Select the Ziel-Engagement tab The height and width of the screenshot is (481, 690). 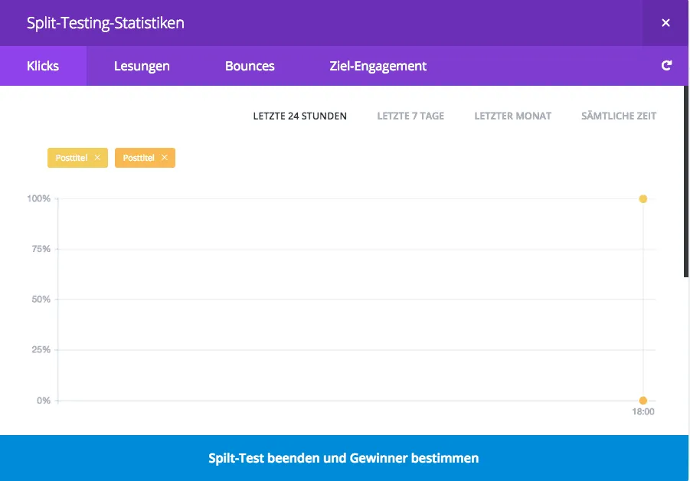[377, 66]
